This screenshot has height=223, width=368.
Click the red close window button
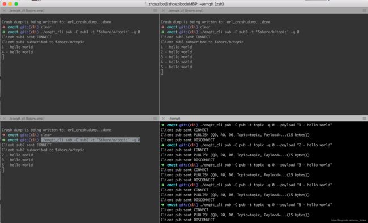coord(4,4)
